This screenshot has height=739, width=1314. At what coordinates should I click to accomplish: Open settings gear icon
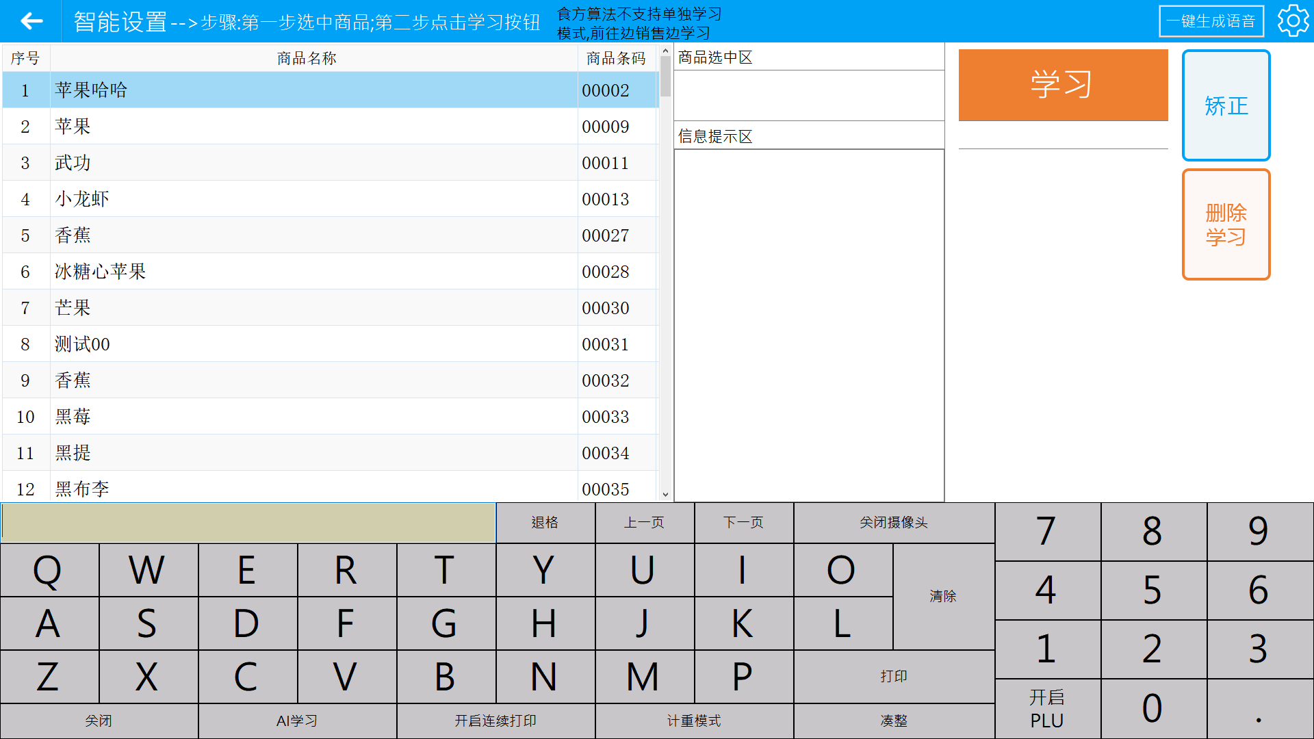tap(1292, 21)
